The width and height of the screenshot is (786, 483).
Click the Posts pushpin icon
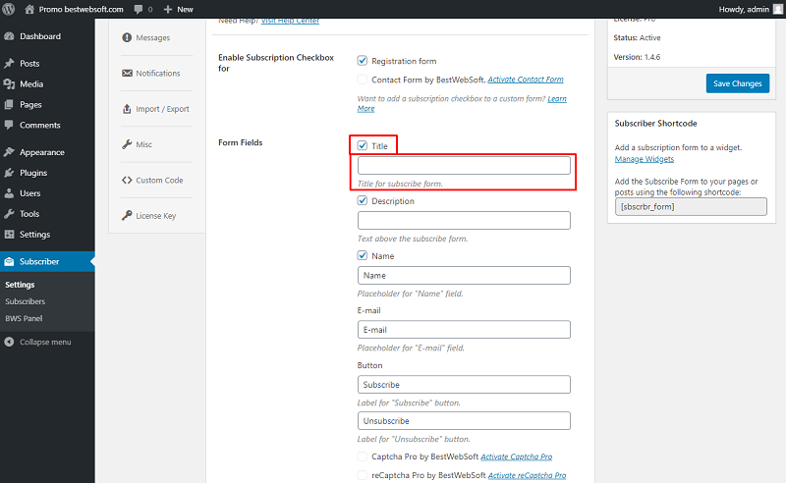[9, 63]
